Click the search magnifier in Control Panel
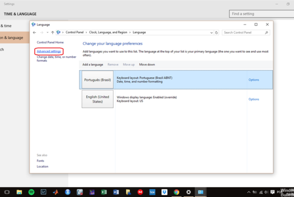 [x=267, y=33]
